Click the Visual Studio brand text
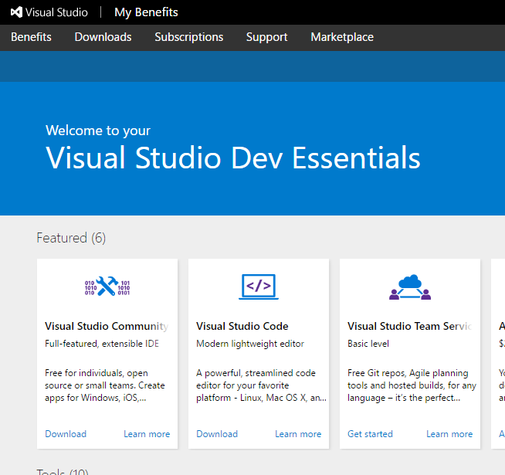 pyautogui.click(x=56, y=12)
